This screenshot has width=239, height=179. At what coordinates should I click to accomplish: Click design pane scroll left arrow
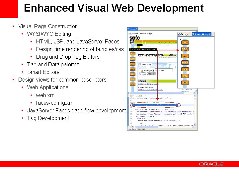click(128, 93)
